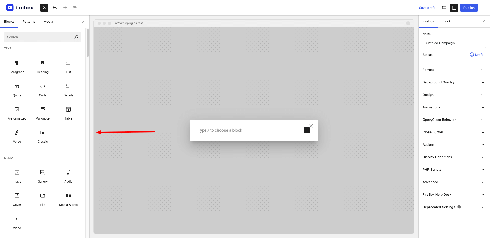Toggle the settings sidebar panel
This screenshot has height=238, width=490.
(x=454, y=8)
